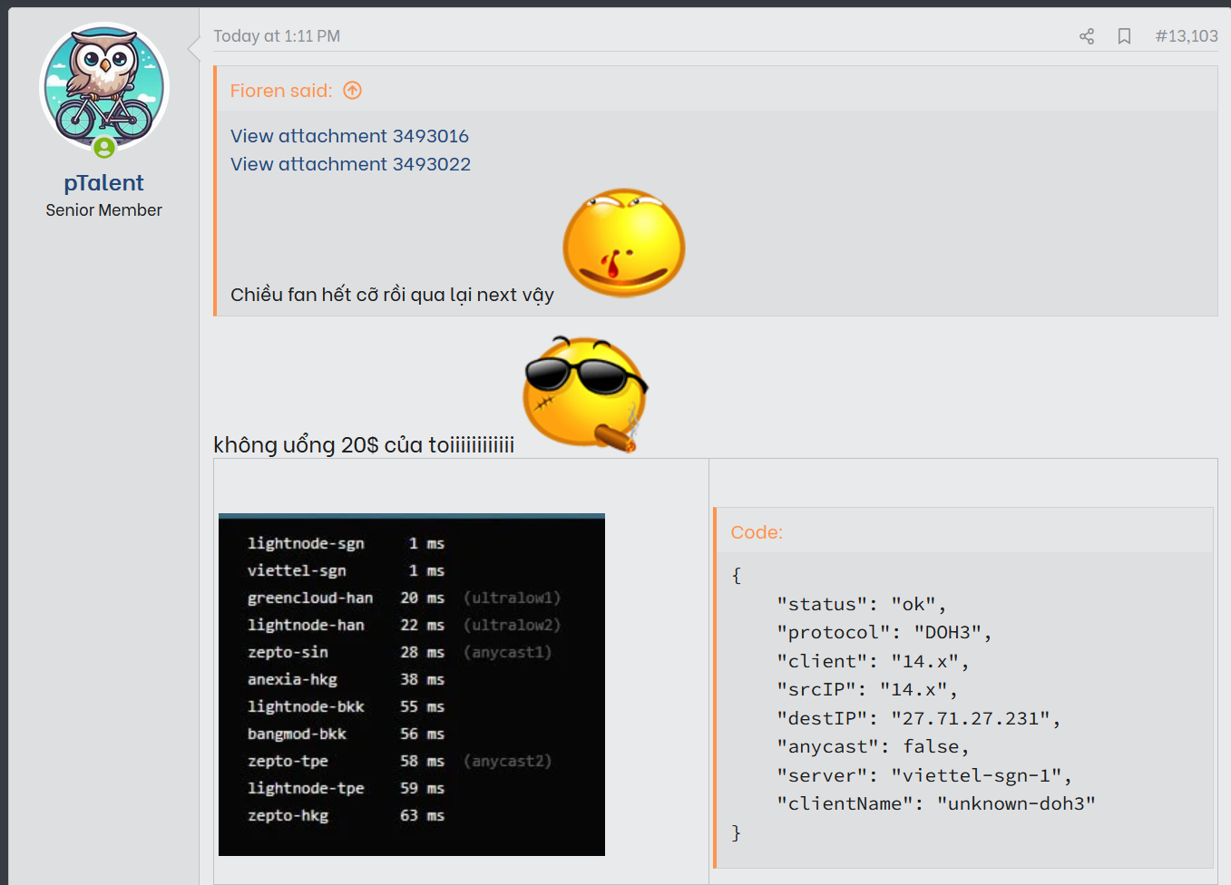1231x885 pixels.
Task: Click the "Today at 1:11 PM" timestamp
Action: [277, 36]
